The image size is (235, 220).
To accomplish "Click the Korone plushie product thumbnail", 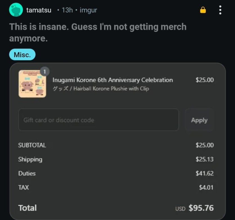I will pyautogui.click(x=32, y=84).
